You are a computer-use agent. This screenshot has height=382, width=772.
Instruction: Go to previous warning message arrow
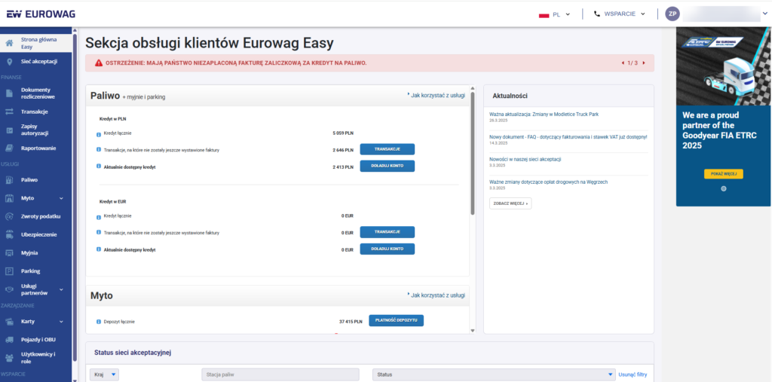click(x=623, y=63)
